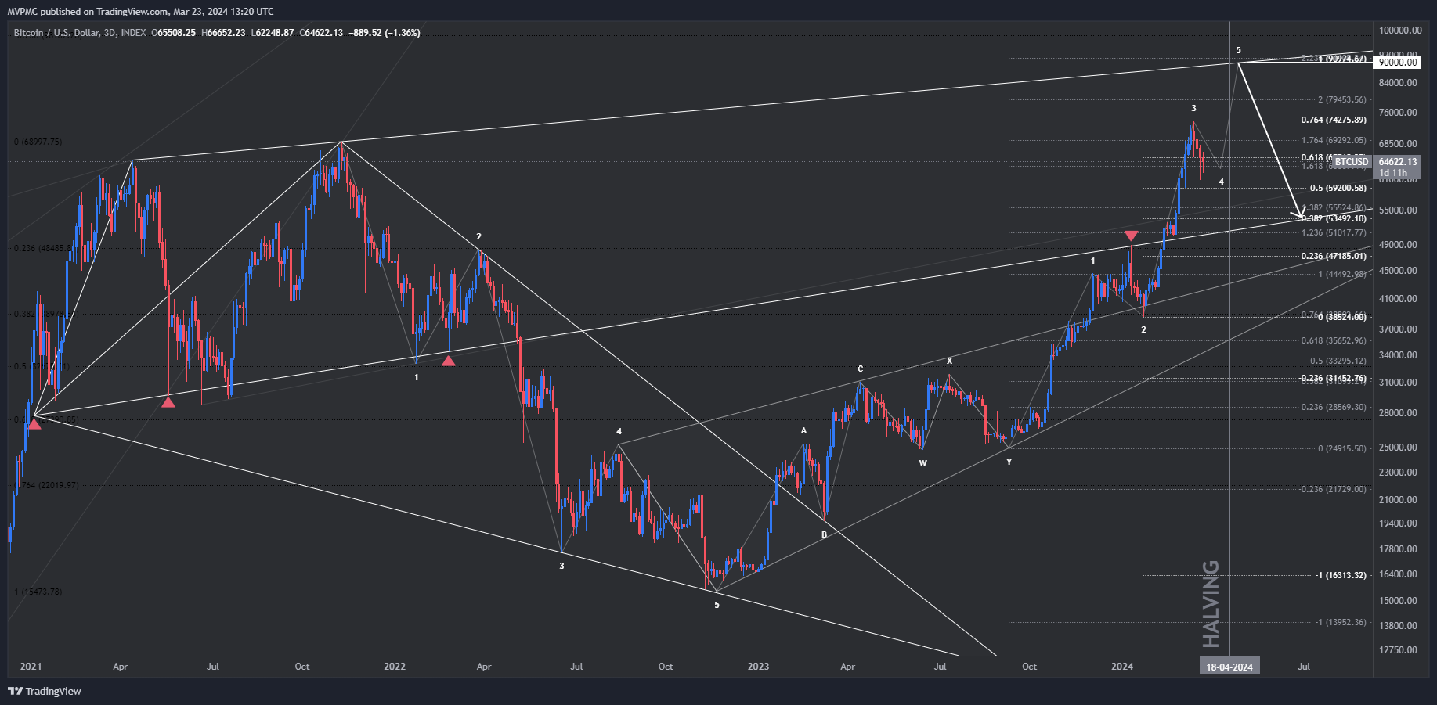Click the 1d 11h bar countdown label
The height and width of the screenshot is (705, 1437).
point(1393,173)
